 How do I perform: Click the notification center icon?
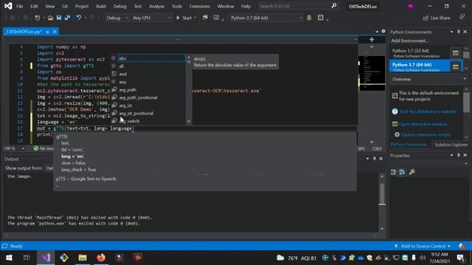pyautogui.click(x=460, y=258)
